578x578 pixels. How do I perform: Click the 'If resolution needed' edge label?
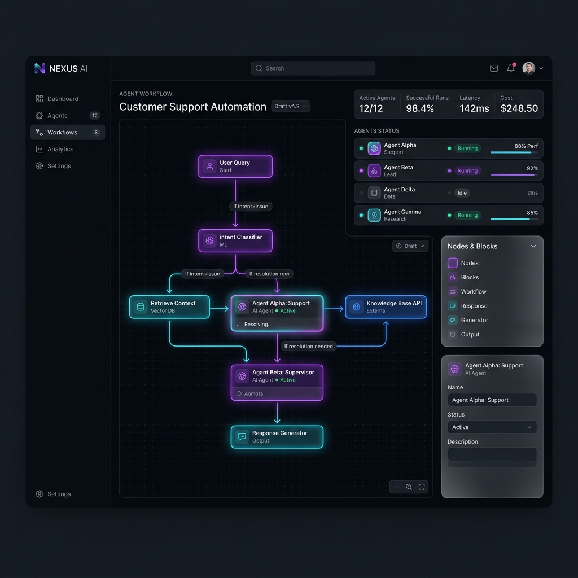(309, 347)
